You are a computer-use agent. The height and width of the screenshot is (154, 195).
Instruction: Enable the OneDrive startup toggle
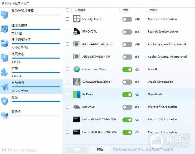click(127, 107)
